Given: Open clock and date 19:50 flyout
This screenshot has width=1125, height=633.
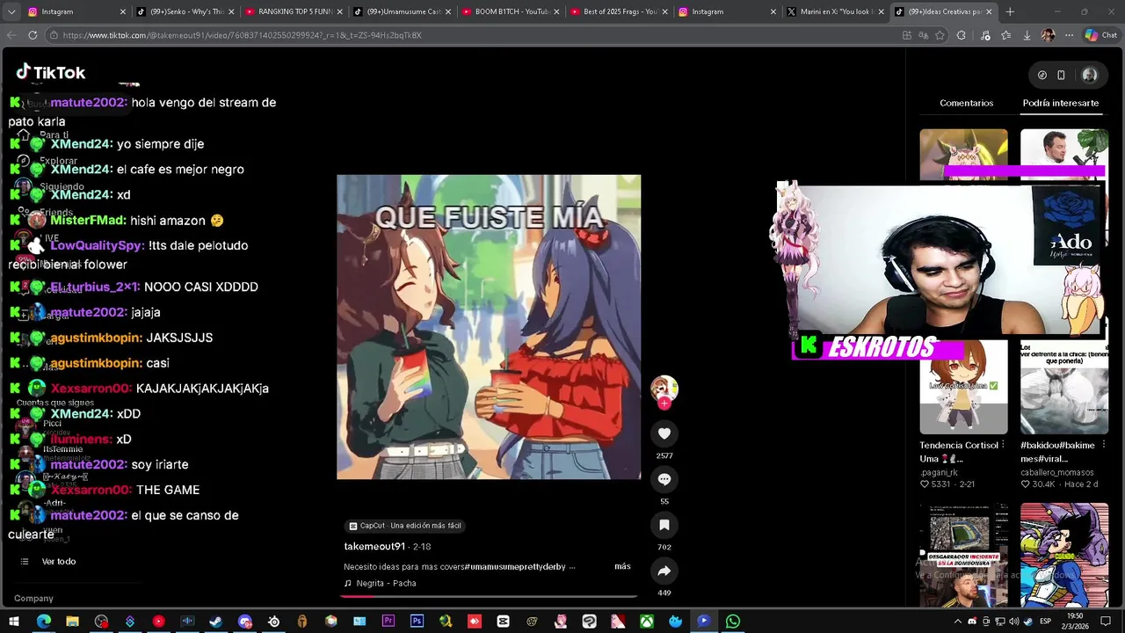Looking at the screenshot, I should pyautogui.click(x=1076, y=622).
